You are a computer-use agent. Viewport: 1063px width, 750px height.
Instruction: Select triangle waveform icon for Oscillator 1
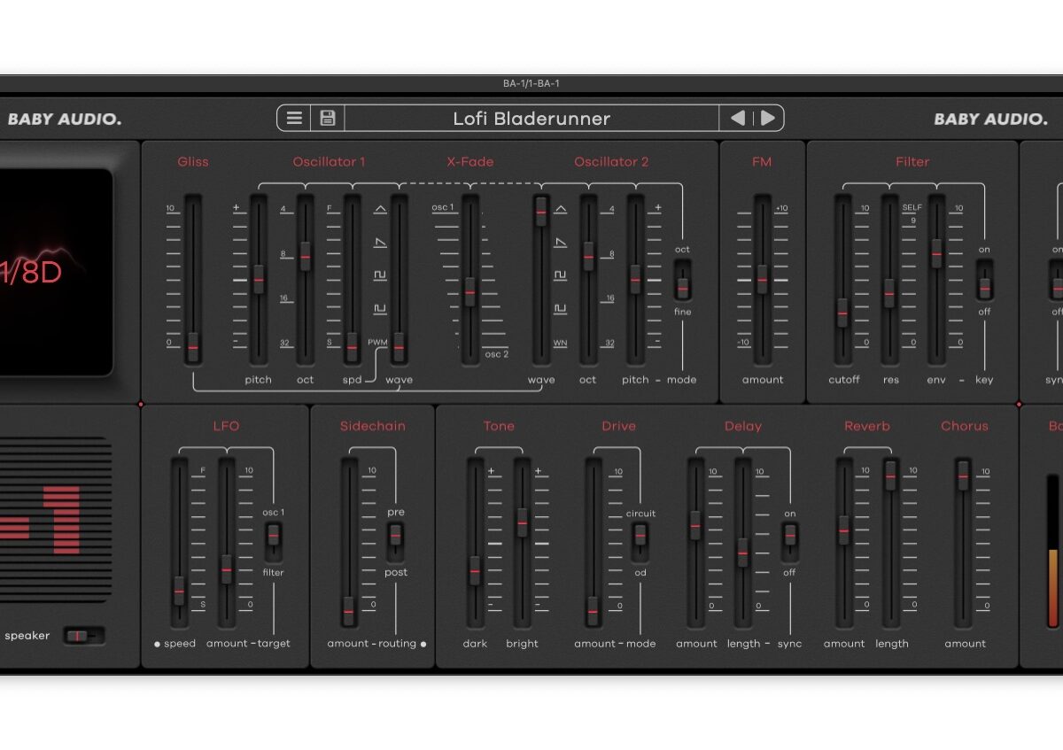click(x=380, y=210)
